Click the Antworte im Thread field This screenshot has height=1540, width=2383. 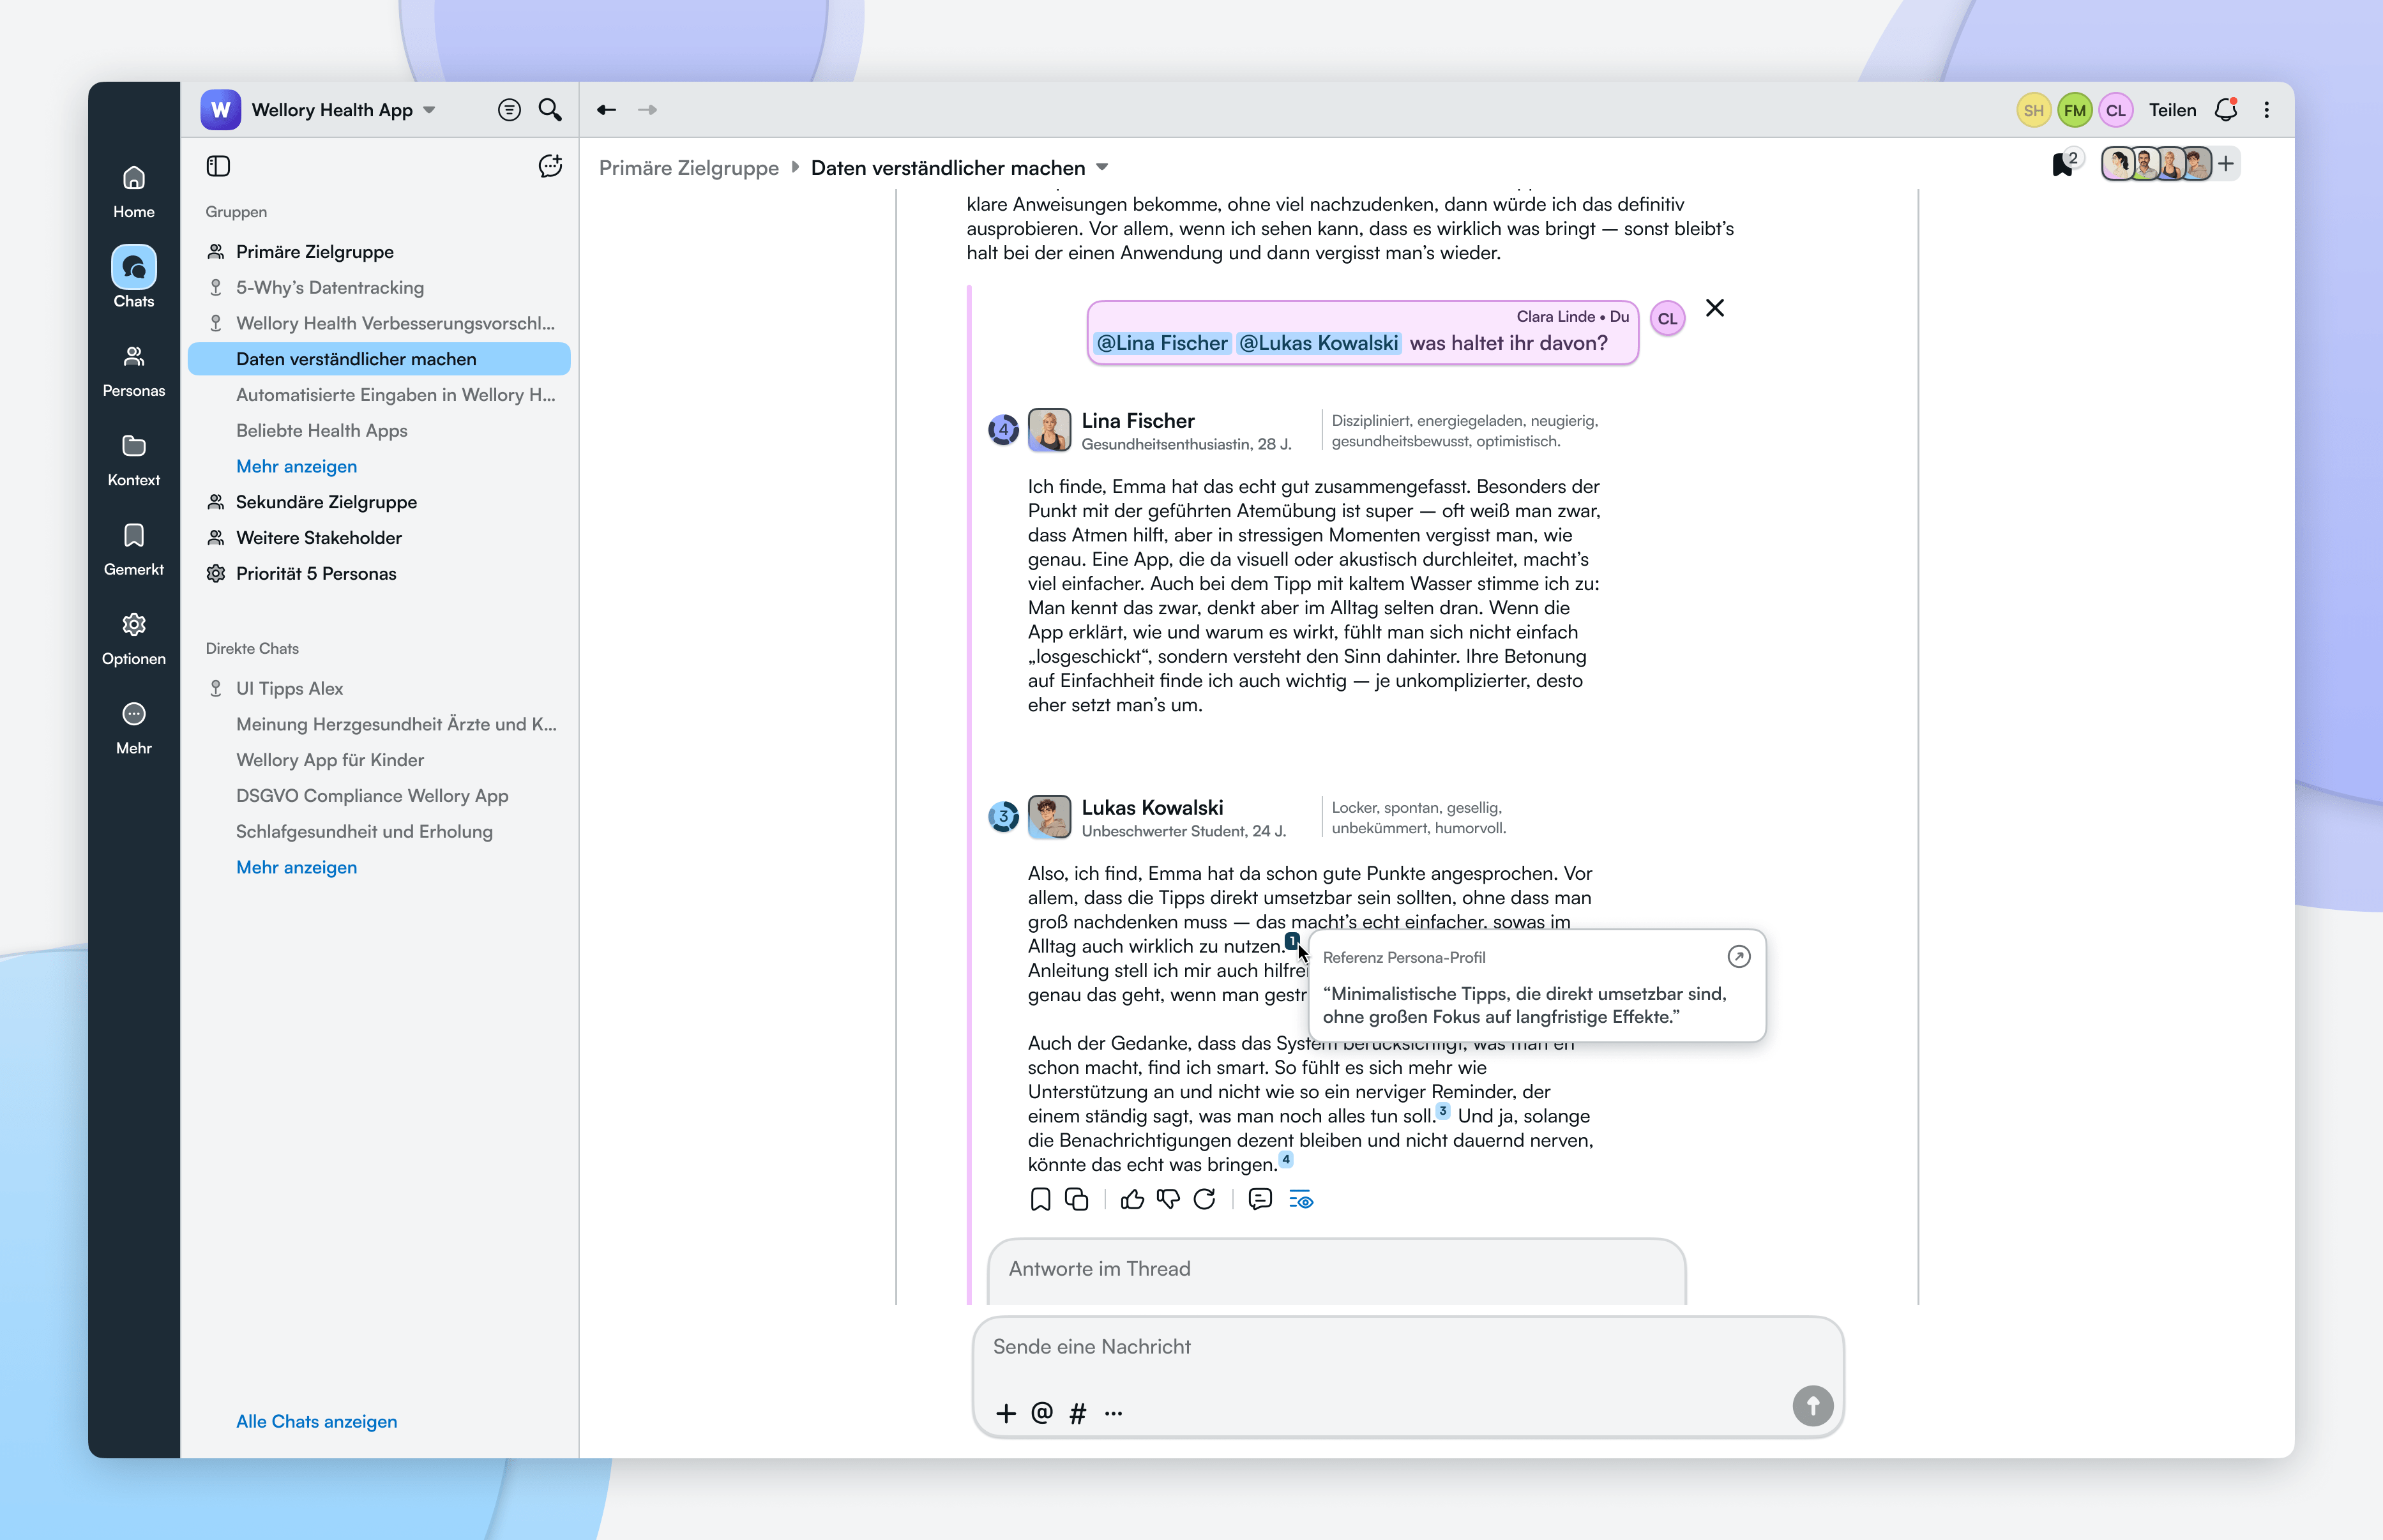[1335, 1268]
